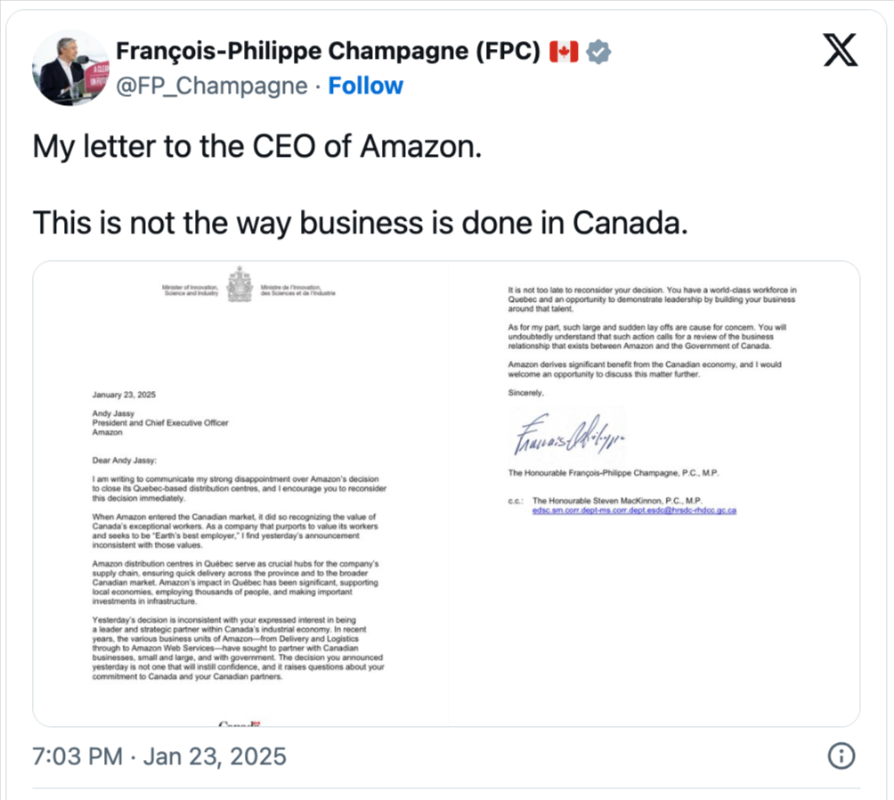Click the X logo
This screenshot has width=894, height=800.
(x=841, y=54)
